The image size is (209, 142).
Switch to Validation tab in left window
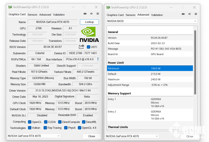click(59, 15)
